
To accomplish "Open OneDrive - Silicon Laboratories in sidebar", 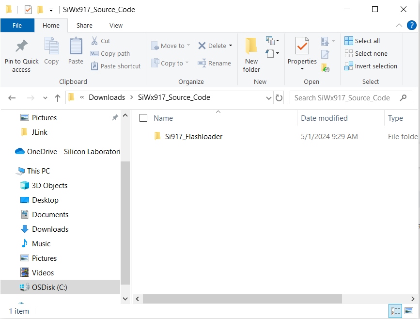I will tap(67, 151).
